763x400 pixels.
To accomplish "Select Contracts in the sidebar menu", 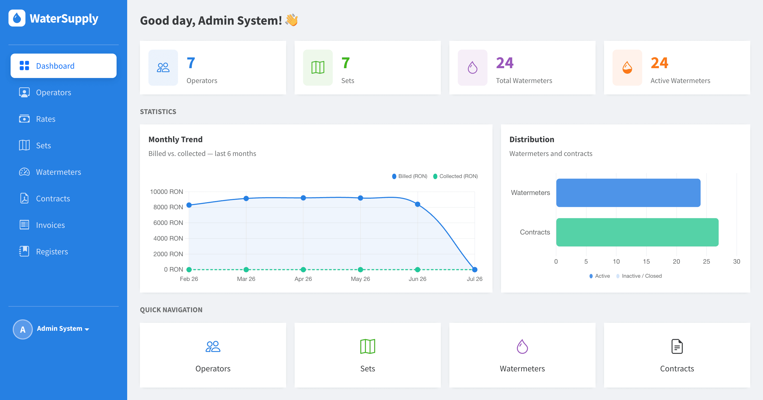I will pyautogui.click(x=63, y=198).
